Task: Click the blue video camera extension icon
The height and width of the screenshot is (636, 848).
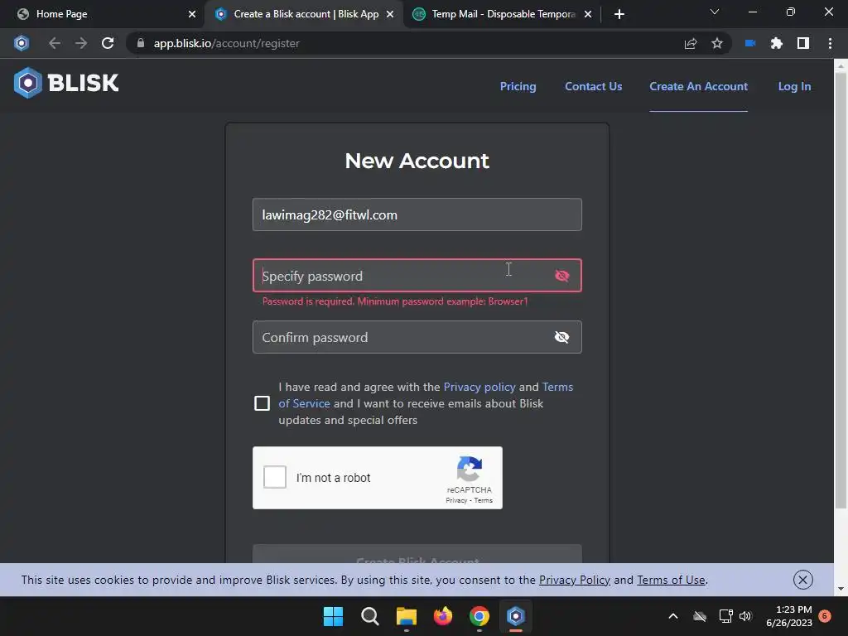Action: tap(750, 43)
